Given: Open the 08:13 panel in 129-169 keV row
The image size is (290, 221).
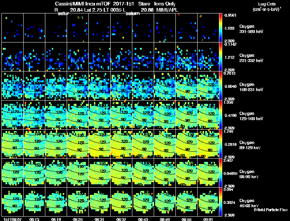Looking at the screenshot, I should [34, 115].
